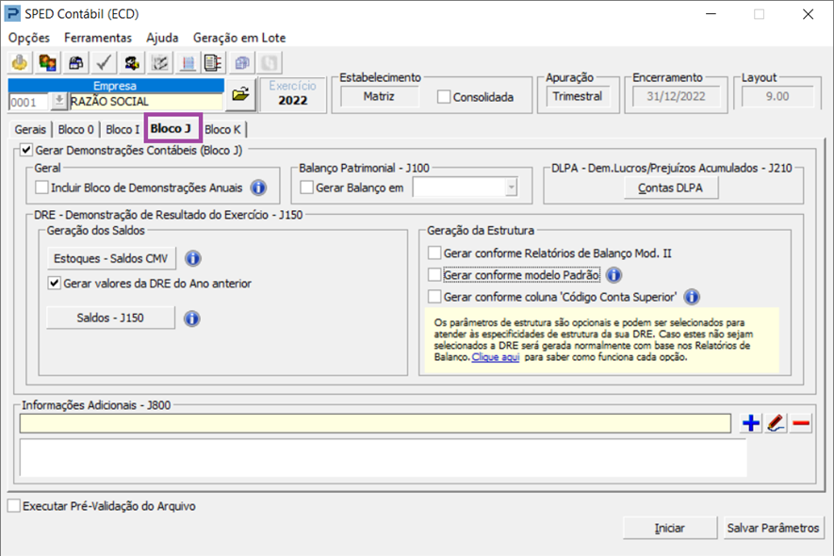Expand the Gerar Balanço em dropdown

coord(511,188)
